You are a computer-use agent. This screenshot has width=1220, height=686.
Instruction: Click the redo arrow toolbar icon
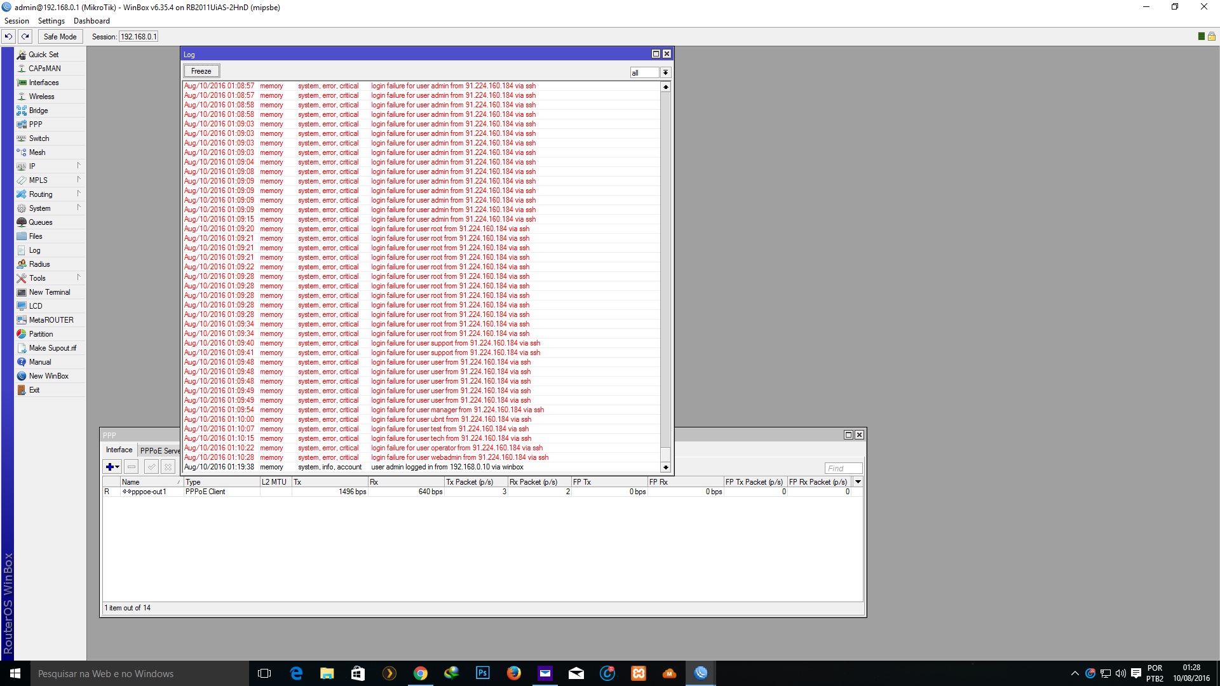tap(25, 37)
